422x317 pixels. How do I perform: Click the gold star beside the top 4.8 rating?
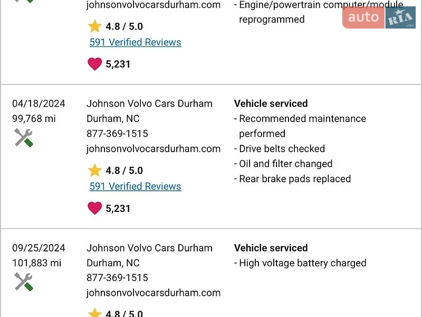point(95,26)
